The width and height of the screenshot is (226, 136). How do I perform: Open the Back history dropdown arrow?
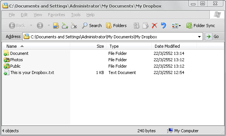[x=31, y=26]
